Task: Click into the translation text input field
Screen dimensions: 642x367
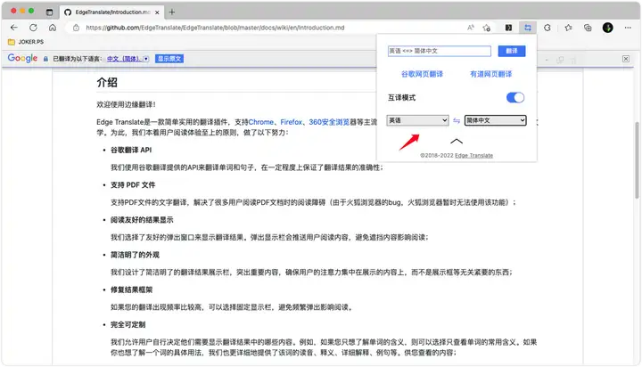Action: pyautogui.click(x=439, y=51)
